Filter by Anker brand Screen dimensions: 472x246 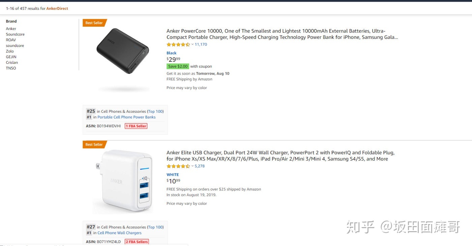[11, 29]
